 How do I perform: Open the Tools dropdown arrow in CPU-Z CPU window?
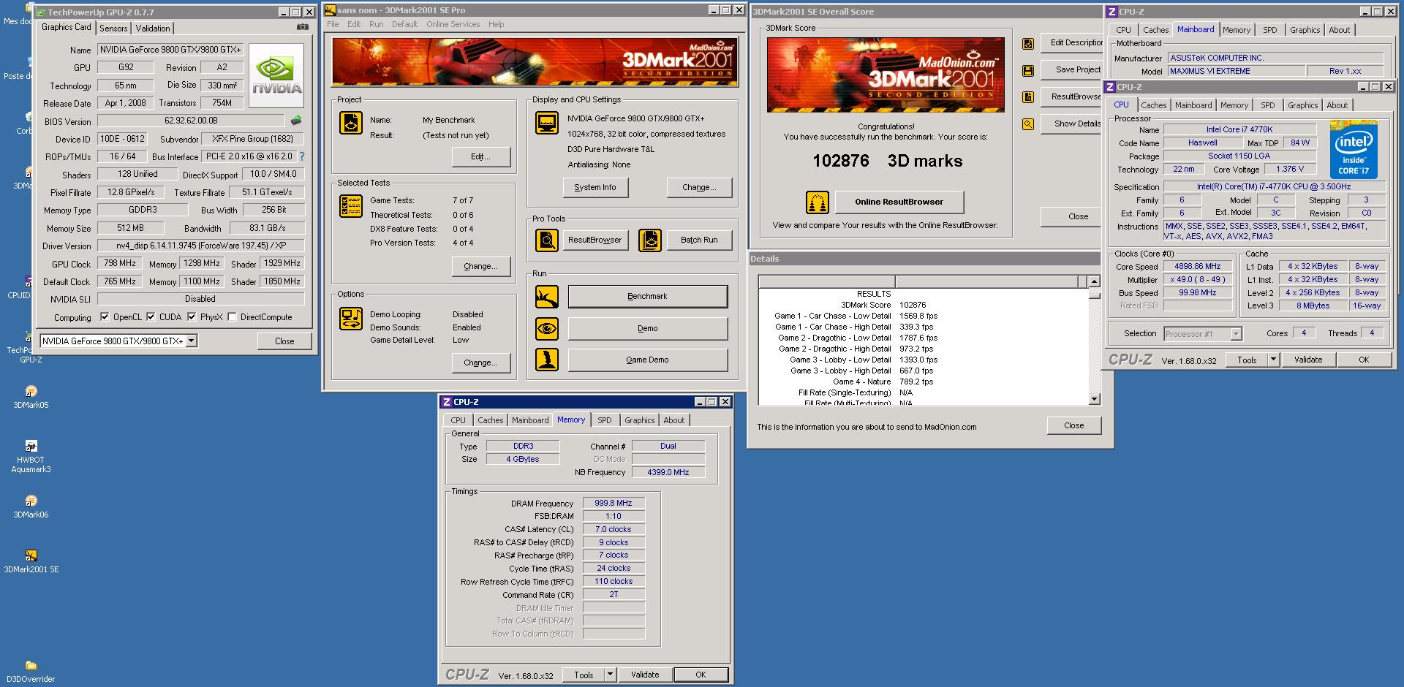click(x=1273, y=360)
